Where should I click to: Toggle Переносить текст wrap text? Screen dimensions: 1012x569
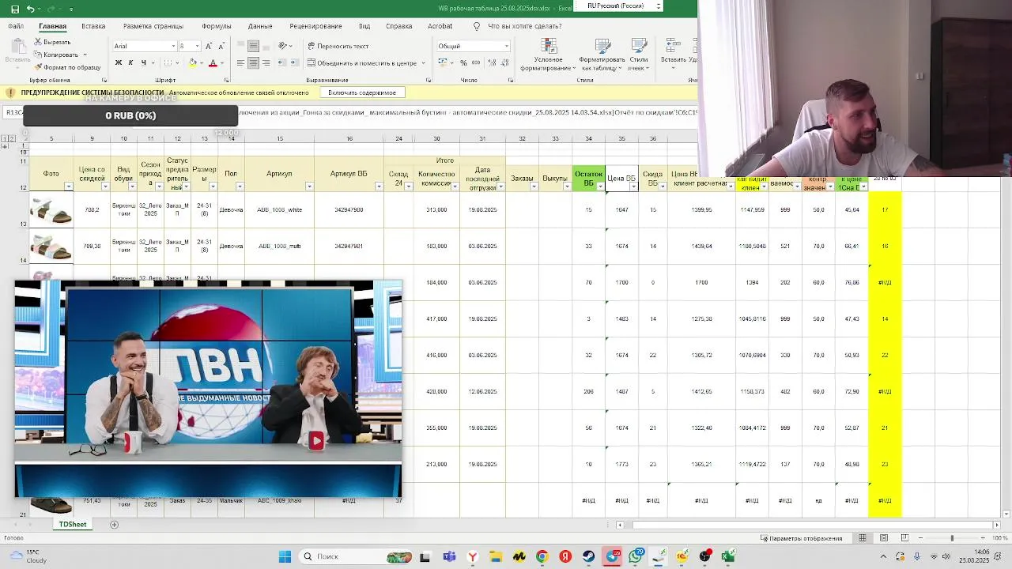(x=338, y=46)
